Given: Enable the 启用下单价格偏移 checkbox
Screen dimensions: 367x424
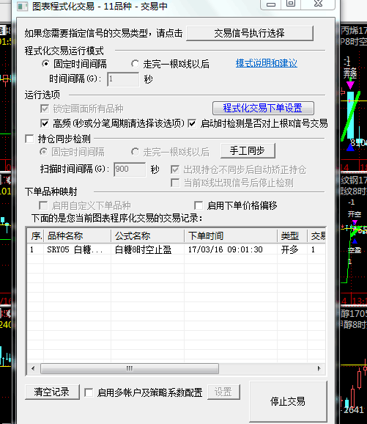Looking at the screenshot, I should pos(199,205).
